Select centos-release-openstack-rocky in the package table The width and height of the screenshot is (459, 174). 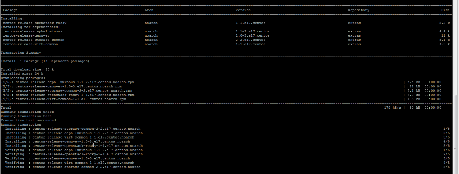34,23
